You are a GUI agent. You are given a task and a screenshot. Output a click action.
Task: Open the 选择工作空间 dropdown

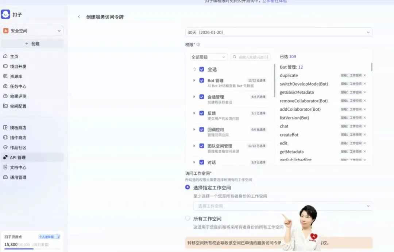[283, 206]
